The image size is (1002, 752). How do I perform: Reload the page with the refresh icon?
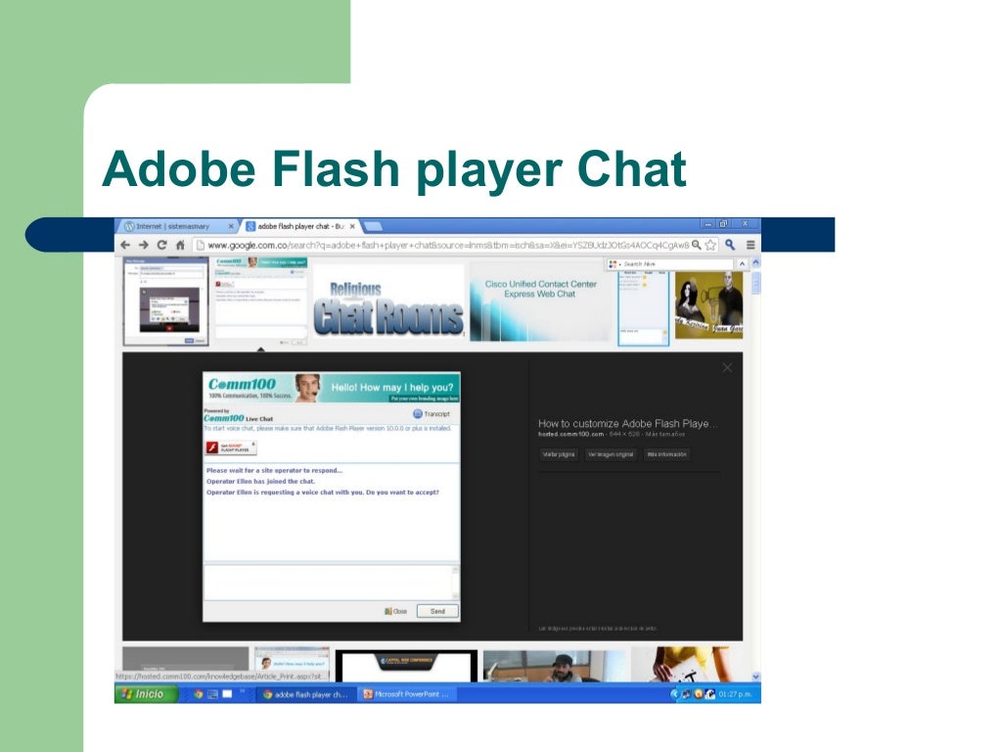click(x=162, y=245)
